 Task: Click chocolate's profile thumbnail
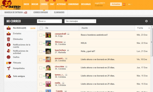tap(48, 68)
